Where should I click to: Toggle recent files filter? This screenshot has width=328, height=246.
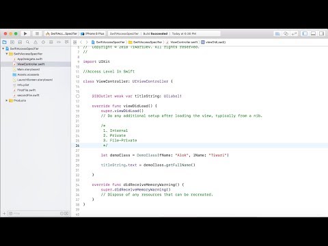61,213
